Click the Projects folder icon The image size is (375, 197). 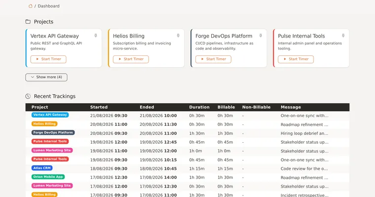[28, 22]
